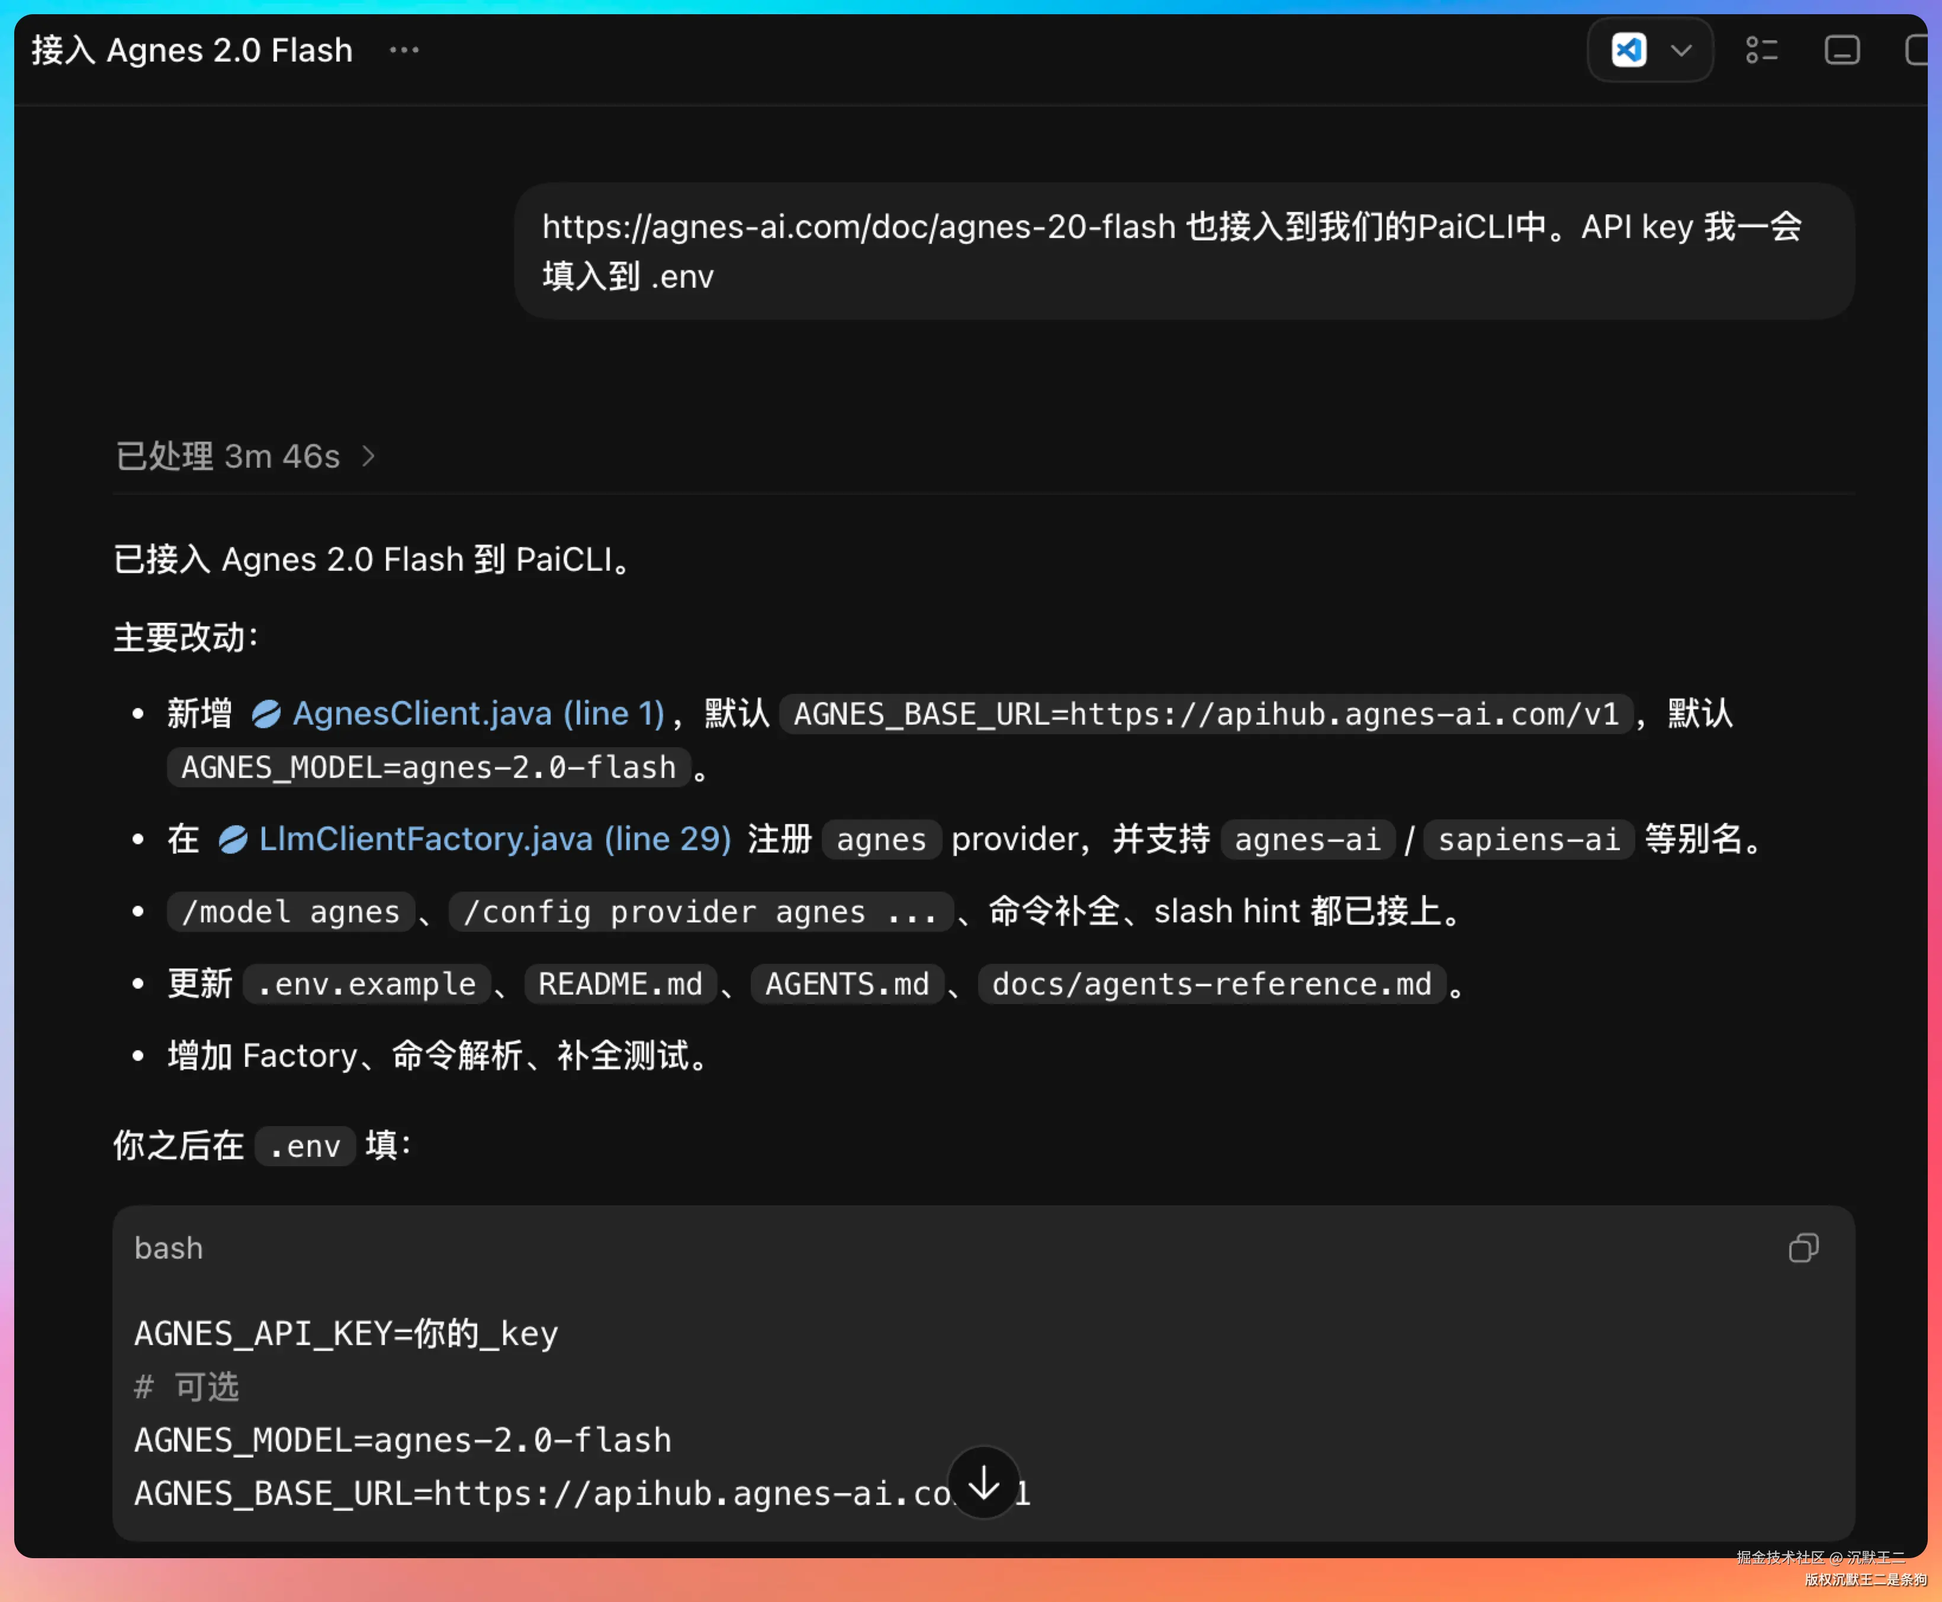
Task: Open the AgnesClient.java (line 1) link
Action: [x=479, y=713]
